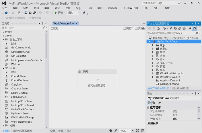This screenshot has width=202, height=133.
Task: Select the 系列 sequence activity header
Action: 97,72
